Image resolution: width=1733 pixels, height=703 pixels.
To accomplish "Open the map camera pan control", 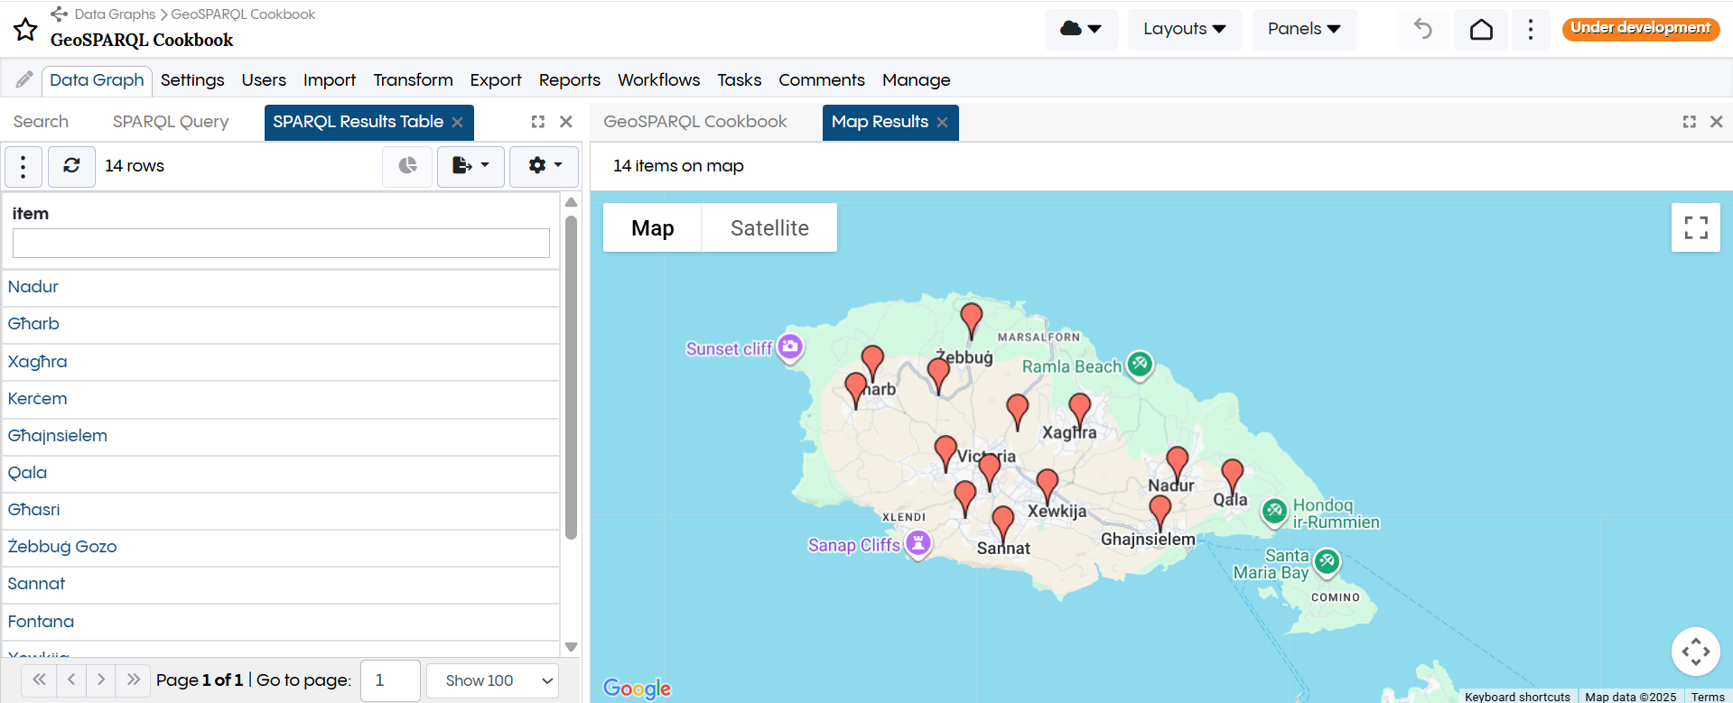I will [1695, 651].
